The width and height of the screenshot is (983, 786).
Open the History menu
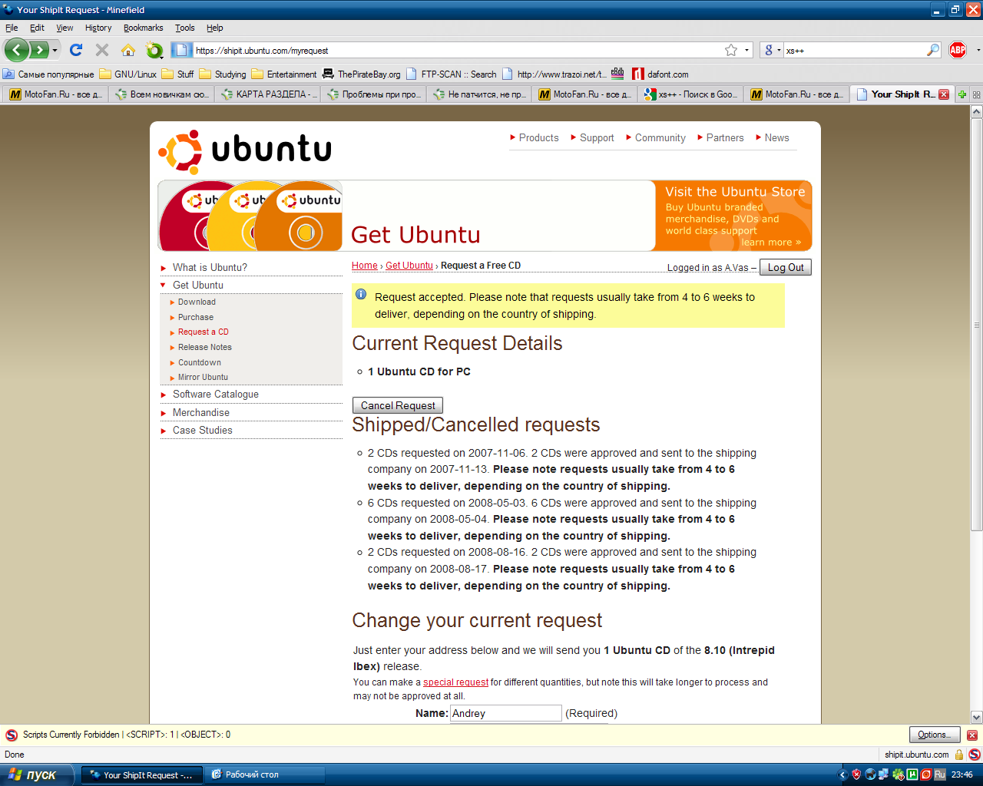point(98,28)
